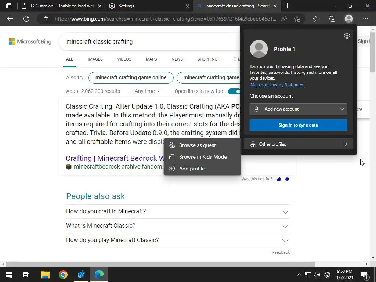This screenshot has height=282, width=376.
Task: Close the Settings tab
Action: click(x=188, y=6)
